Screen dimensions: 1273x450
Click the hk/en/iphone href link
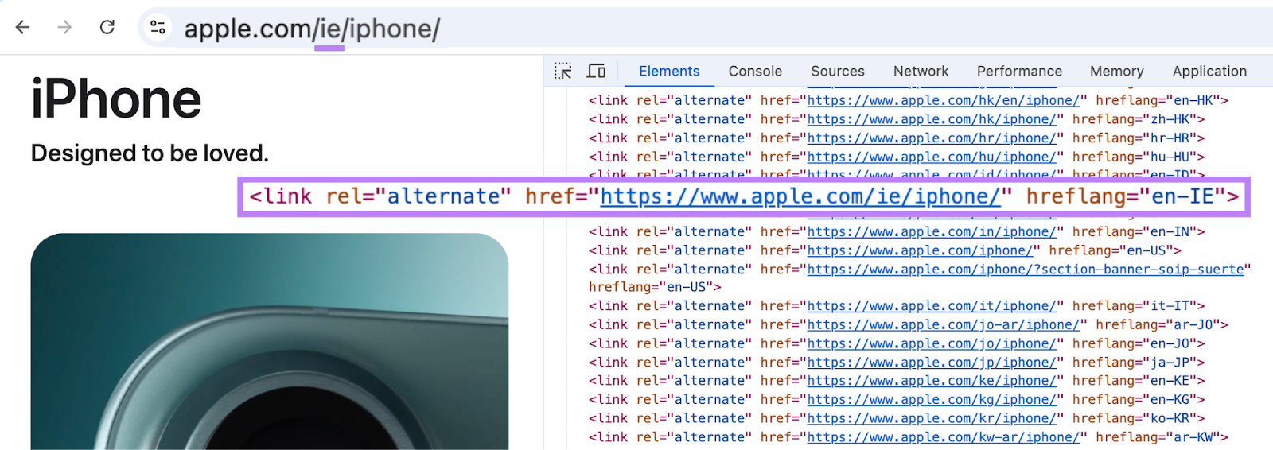coord(943,101)
